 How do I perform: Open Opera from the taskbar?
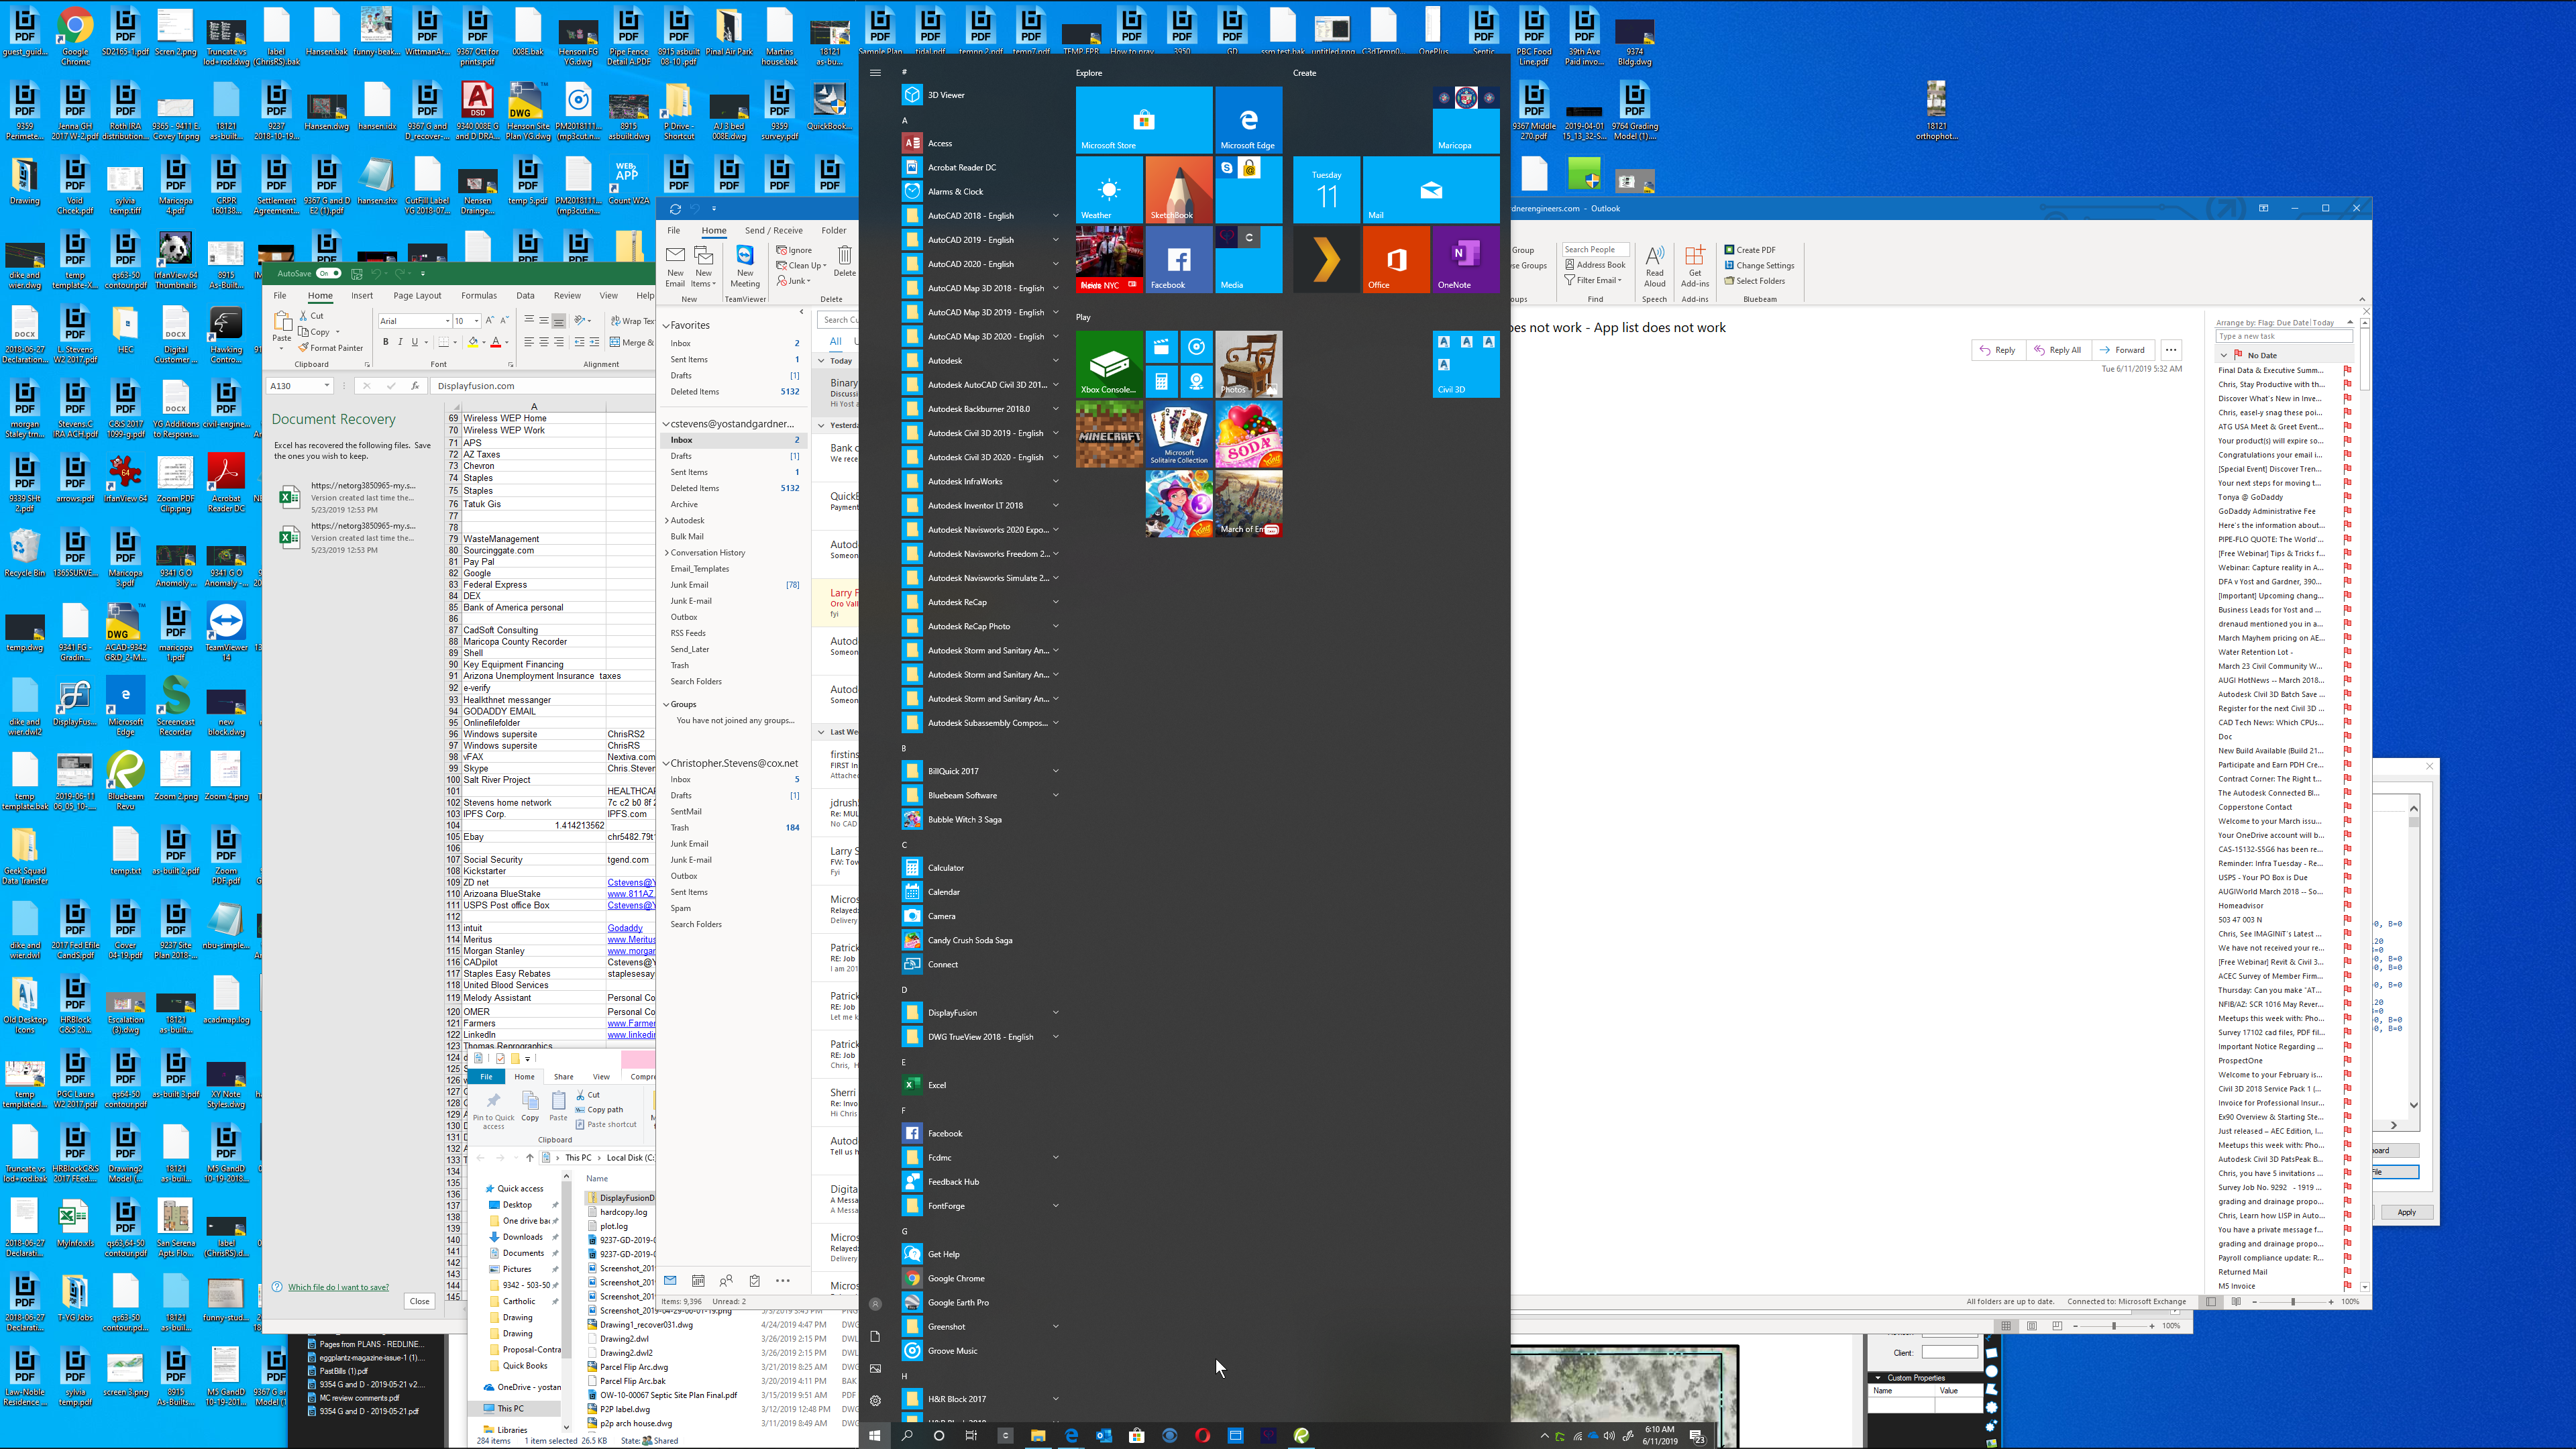tap(1202, 1436)
